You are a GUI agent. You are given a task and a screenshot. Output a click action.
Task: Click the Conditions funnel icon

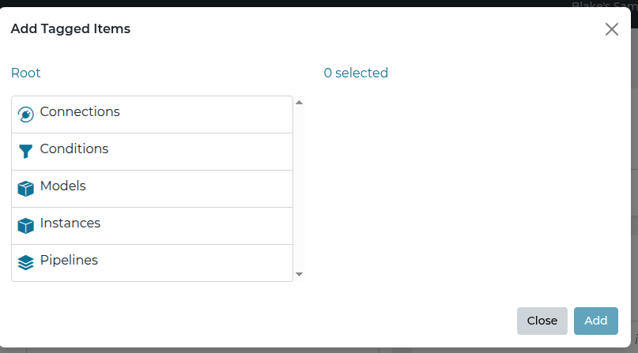(25, 152)
